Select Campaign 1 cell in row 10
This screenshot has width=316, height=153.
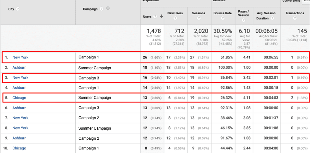click(89, 148)
